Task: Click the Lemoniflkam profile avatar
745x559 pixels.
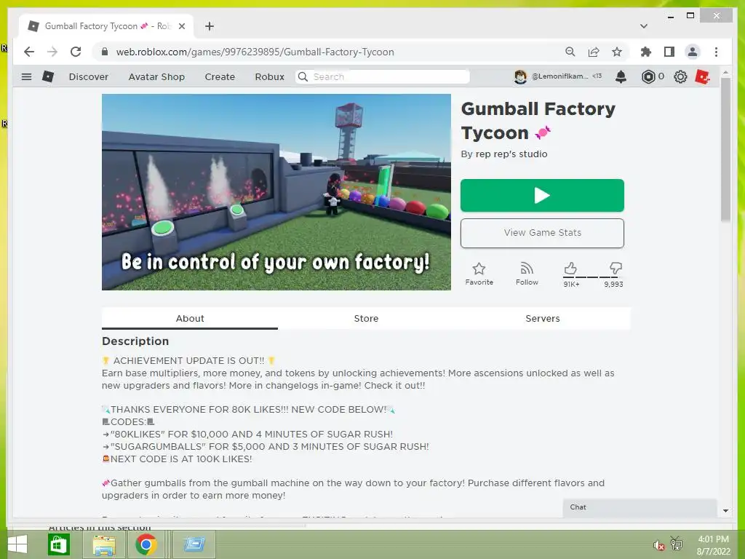Action: pos(520,76)
